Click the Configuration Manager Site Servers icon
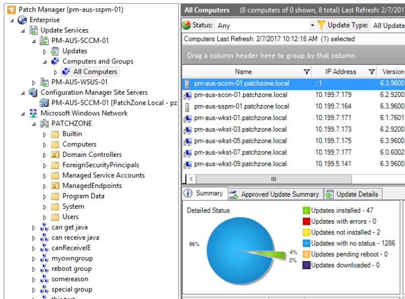This screenshot has height=299, width=405. point(33,93)
